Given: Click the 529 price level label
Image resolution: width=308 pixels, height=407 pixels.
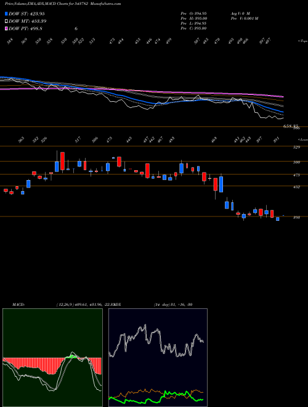Looking at the screenshot, I should (296, 147).
